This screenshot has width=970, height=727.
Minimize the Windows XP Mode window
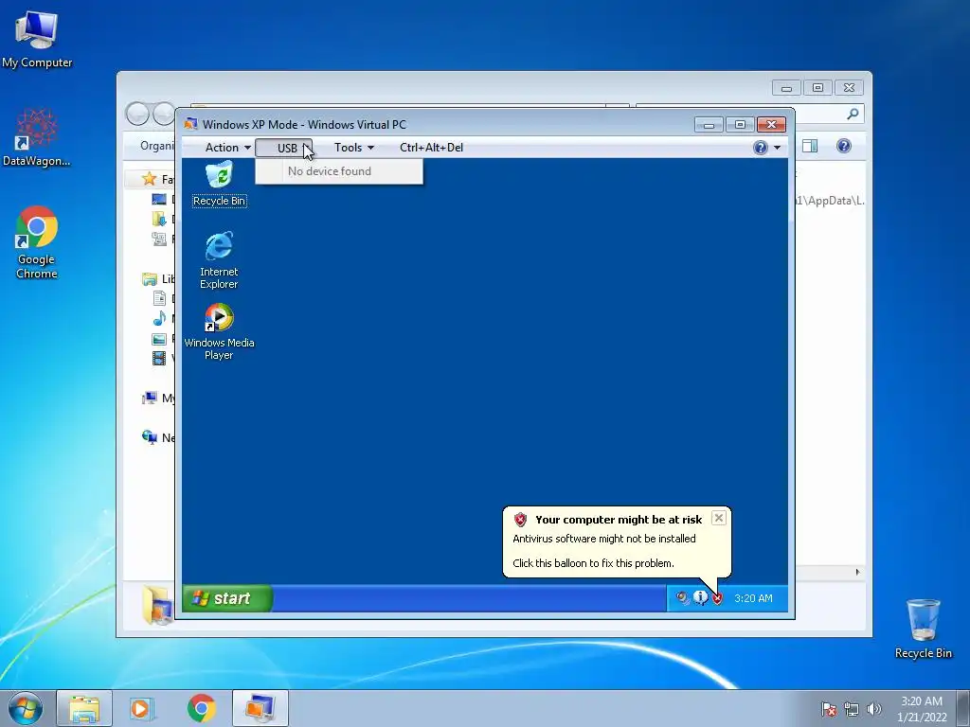point(709,125)
